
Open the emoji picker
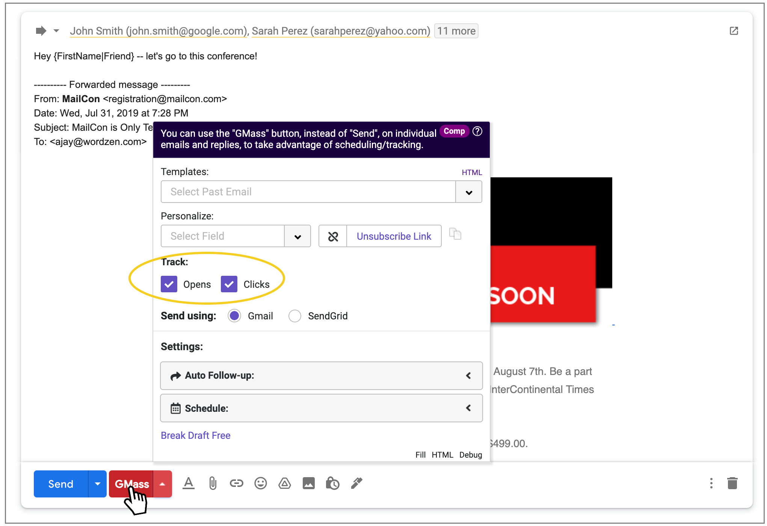coord(261,483)
